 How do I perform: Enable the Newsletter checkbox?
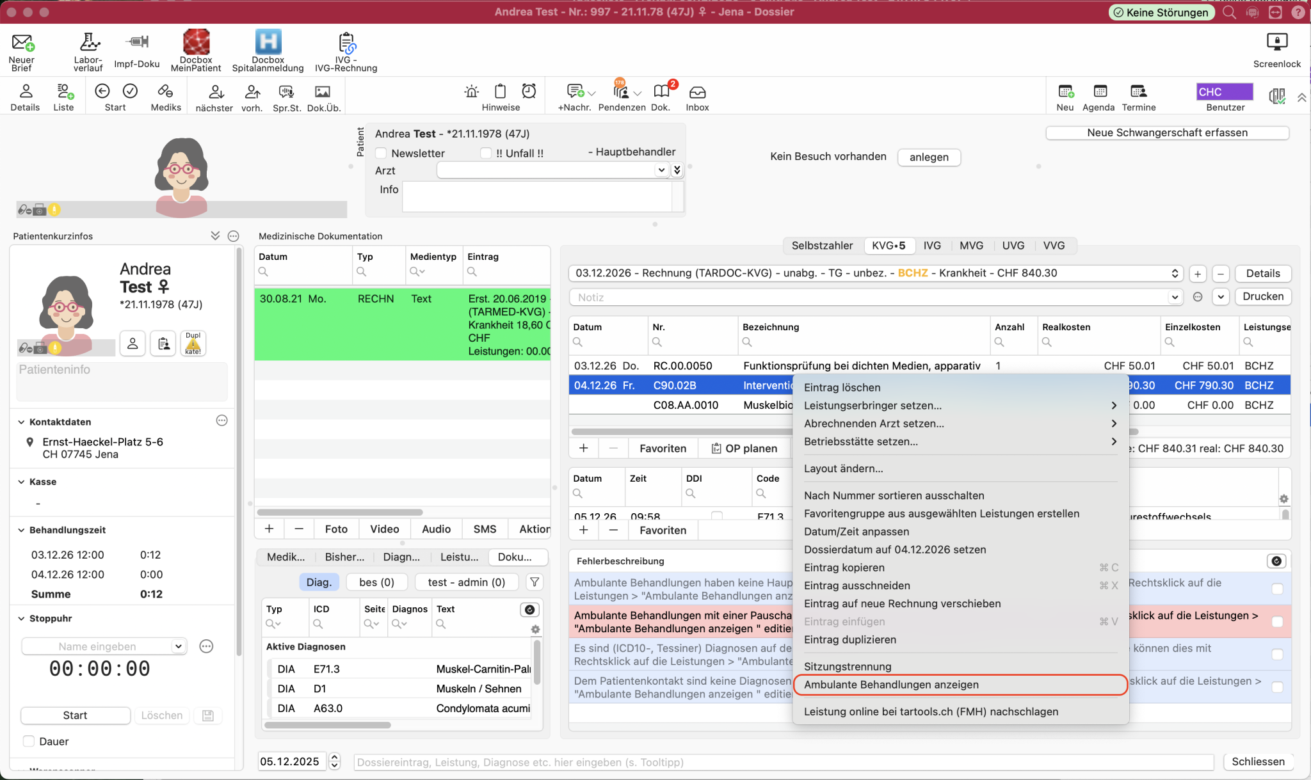382,153
